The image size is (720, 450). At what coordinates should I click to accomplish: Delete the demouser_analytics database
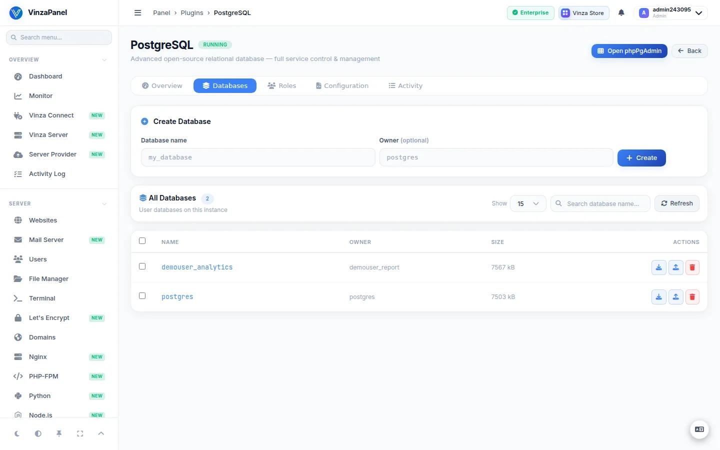pos(692,267)
